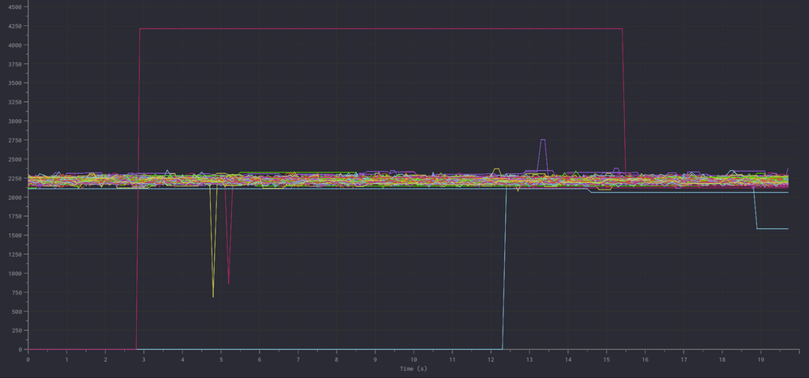This screenshot has width=809, height=378.
Task: Click time-axis tick label 10
Action: pos(413,359)
